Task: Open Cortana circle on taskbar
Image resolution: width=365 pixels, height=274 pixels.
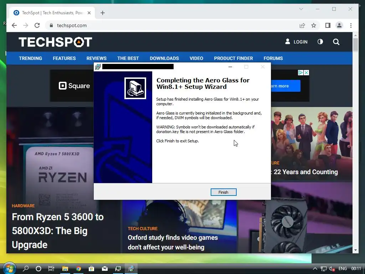Action: [38, 269]
